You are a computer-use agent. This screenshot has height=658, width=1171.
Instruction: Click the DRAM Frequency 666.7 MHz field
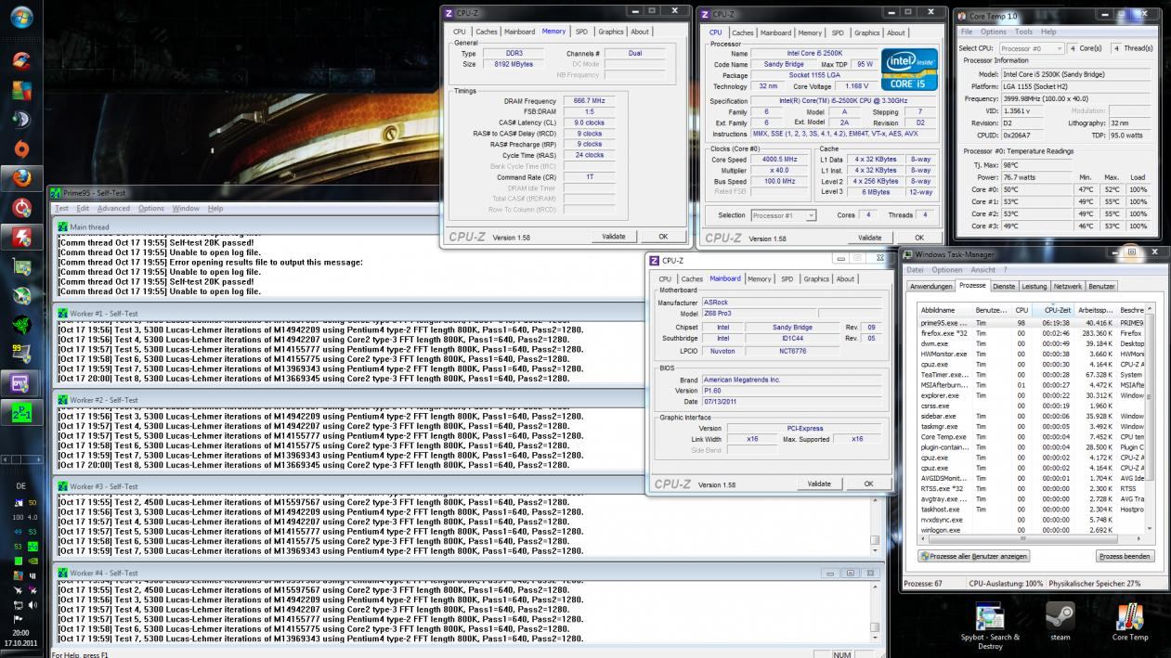point(588,100)
